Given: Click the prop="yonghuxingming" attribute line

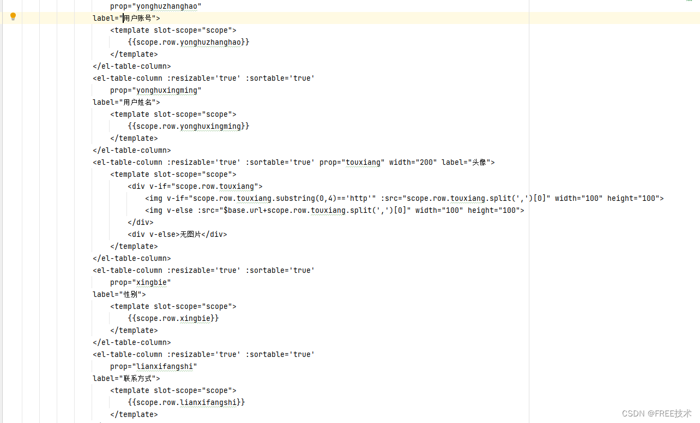Looking at the screenshot, I should (x=155, y=90).
